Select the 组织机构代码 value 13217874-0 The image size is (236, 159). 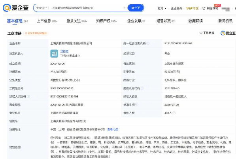172,88
